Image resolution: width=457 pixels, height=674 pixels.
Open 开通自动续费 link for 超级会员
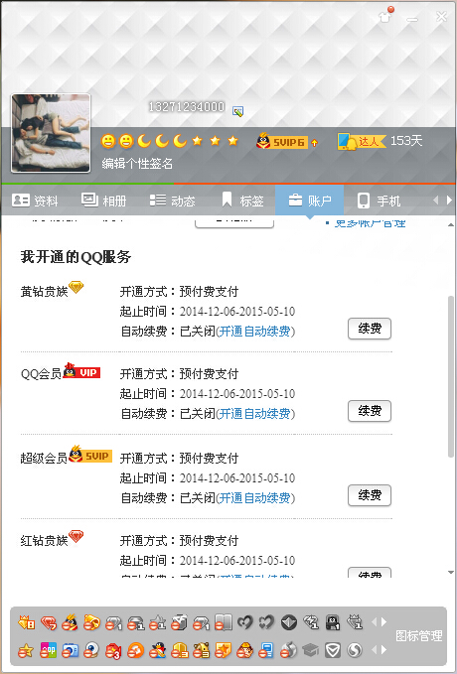click(254, 497)
